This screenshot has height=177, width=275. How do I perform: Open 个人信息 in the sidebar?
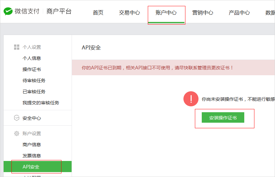click(32, 58)
